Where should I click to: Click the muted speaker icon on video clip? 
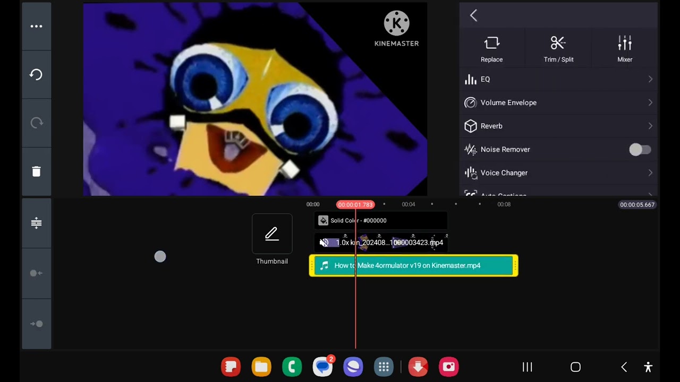point(324,242)
